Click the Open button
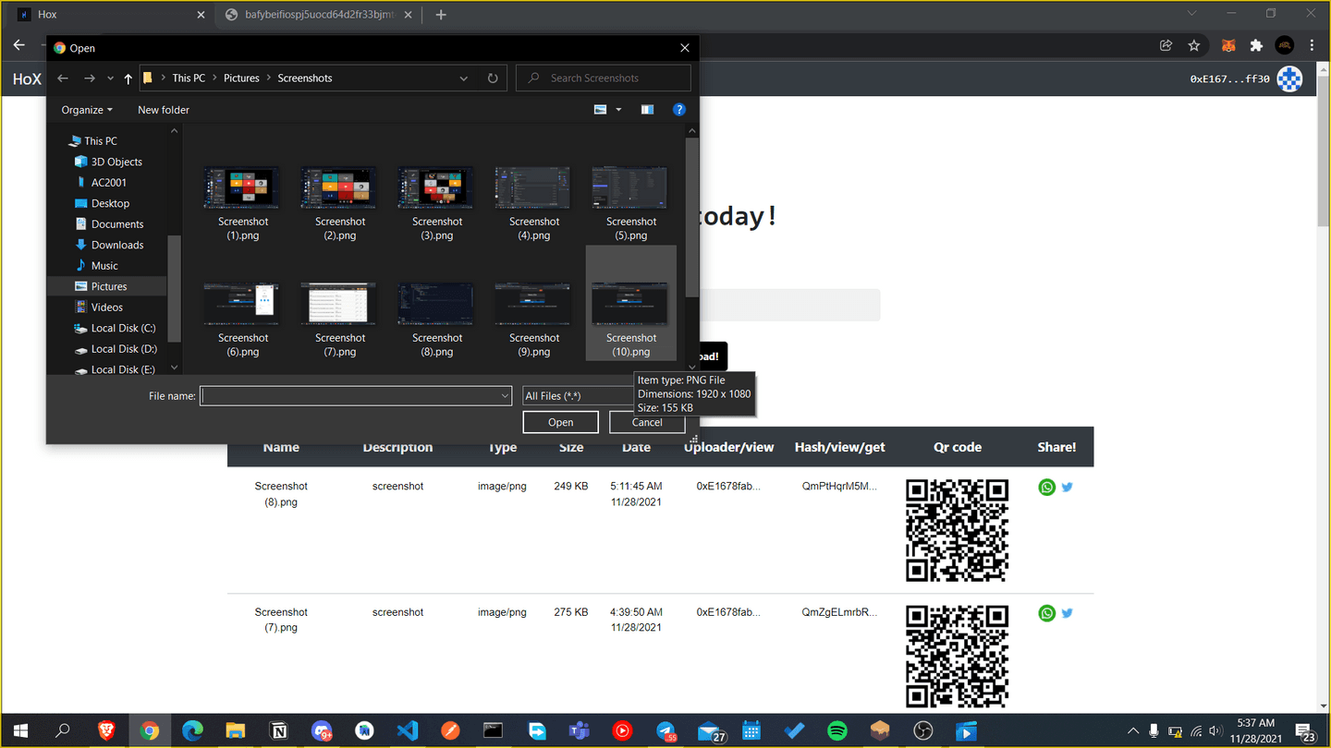Viewport: 1331px width, 748px height. tap(561, 422)
